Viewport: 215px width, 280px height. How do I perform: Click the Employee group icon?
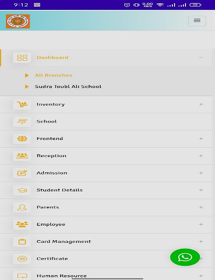[22, 224]
